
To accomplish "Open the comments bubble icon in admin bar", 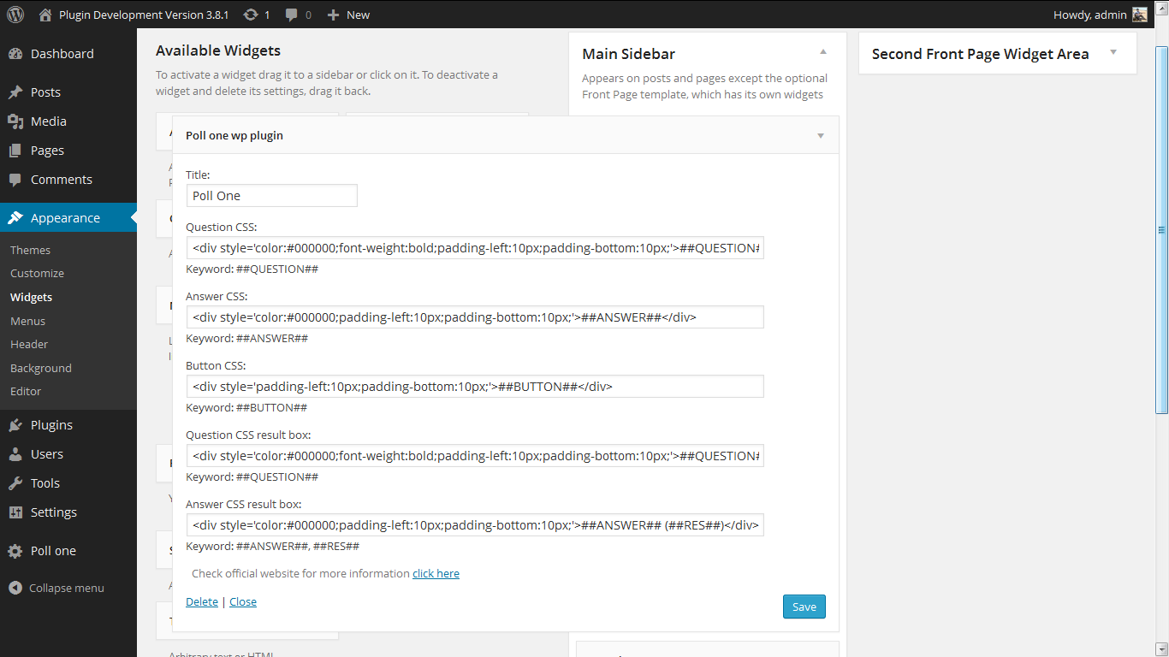I will point(292,15).
